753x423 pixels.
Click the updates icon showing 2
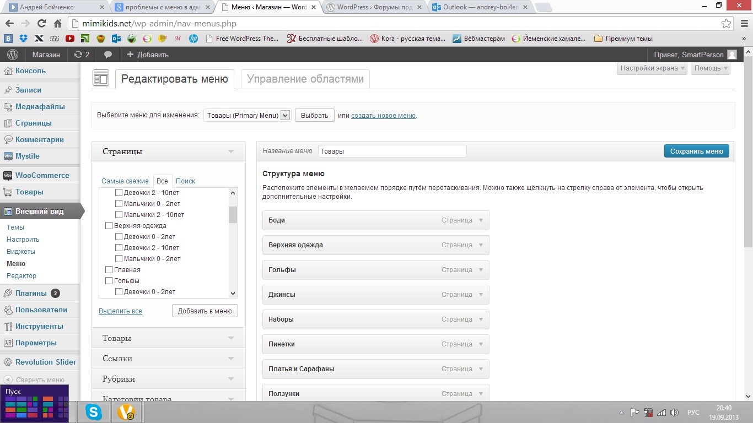click(81, 55)
